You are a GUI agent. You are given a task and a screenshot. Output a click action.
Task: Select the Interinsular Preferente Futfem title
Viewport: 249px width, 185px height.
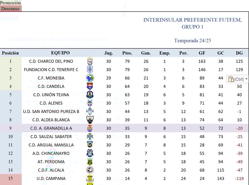pyautogui.click(x=192, y=23)
